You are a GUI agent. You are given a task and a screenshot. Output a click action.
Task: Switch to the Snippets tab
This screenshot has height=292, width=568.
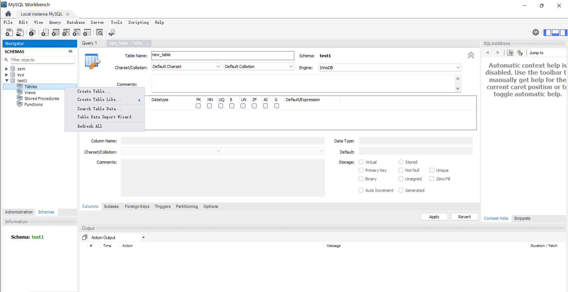[522, 218]
